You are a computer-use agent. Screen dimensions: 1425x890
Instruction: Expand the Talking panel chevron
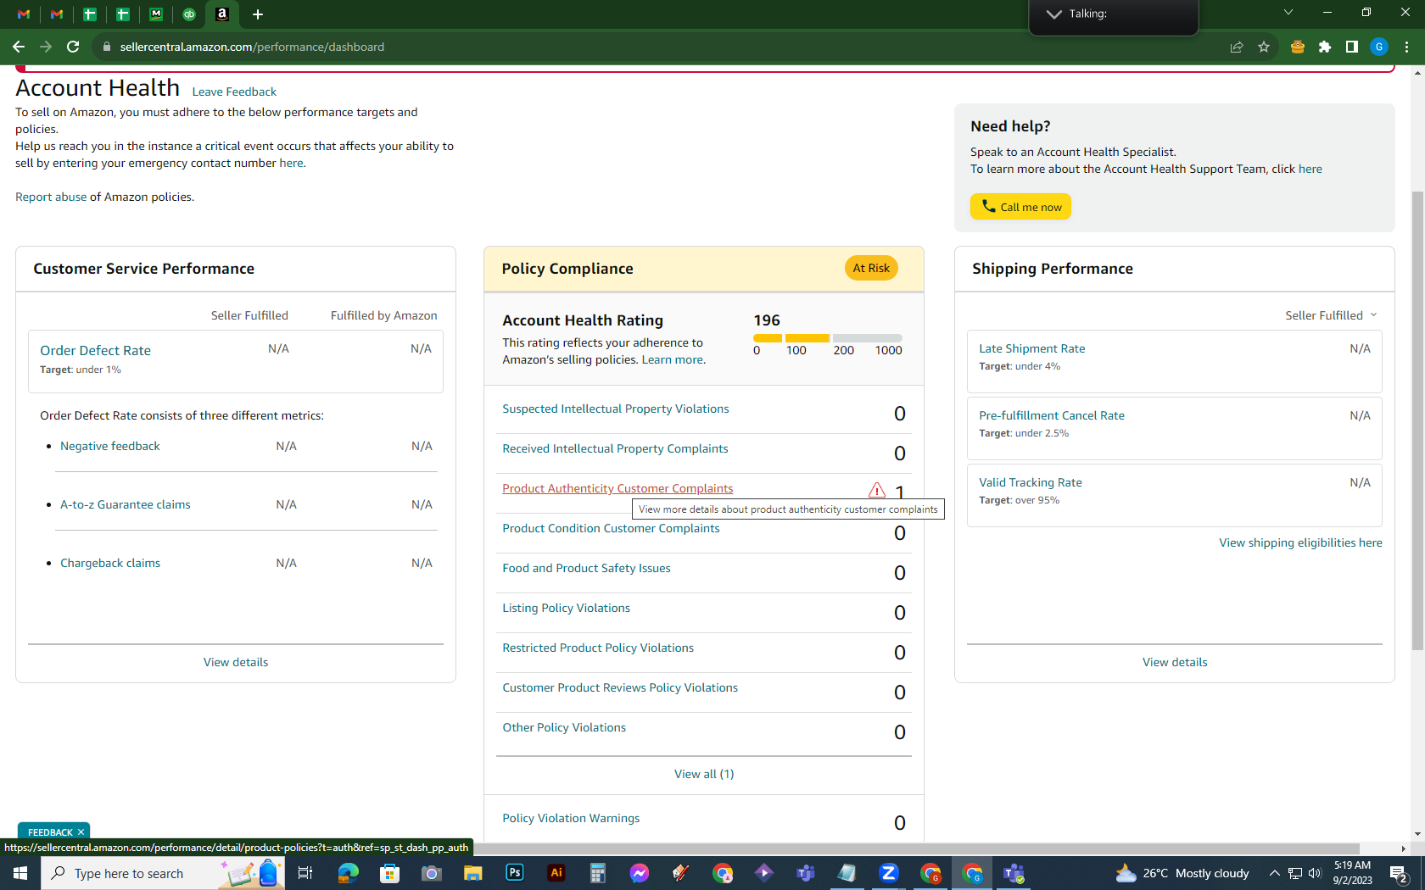1053,14
